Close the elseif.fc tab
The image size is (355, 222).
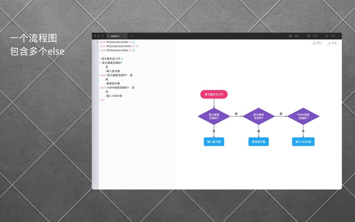click(x=125, y=36)
